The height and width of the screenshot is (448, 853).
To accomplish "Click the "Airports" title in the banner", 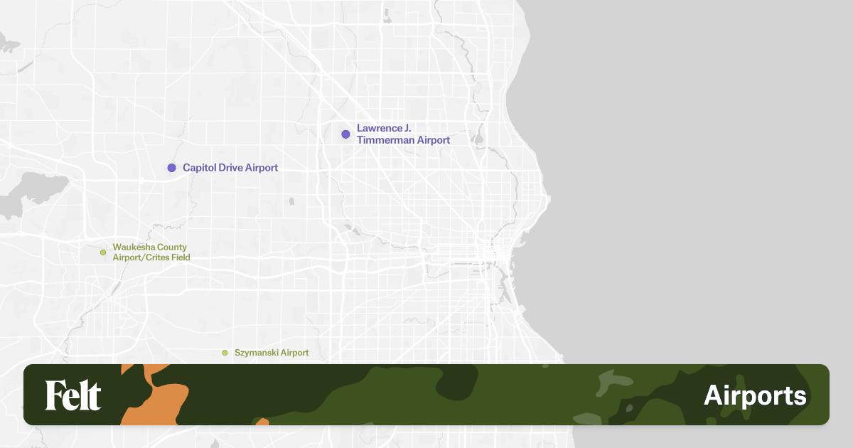I will point(755,395).
